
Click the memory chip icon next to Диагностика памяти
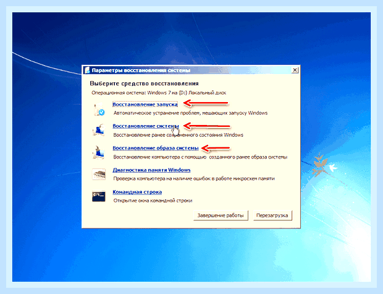tap(99, 175)
